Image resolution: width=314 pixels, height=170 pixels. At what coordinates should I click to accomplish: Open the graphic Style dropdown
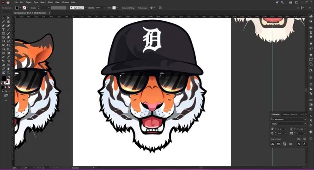tap(117, 8)
